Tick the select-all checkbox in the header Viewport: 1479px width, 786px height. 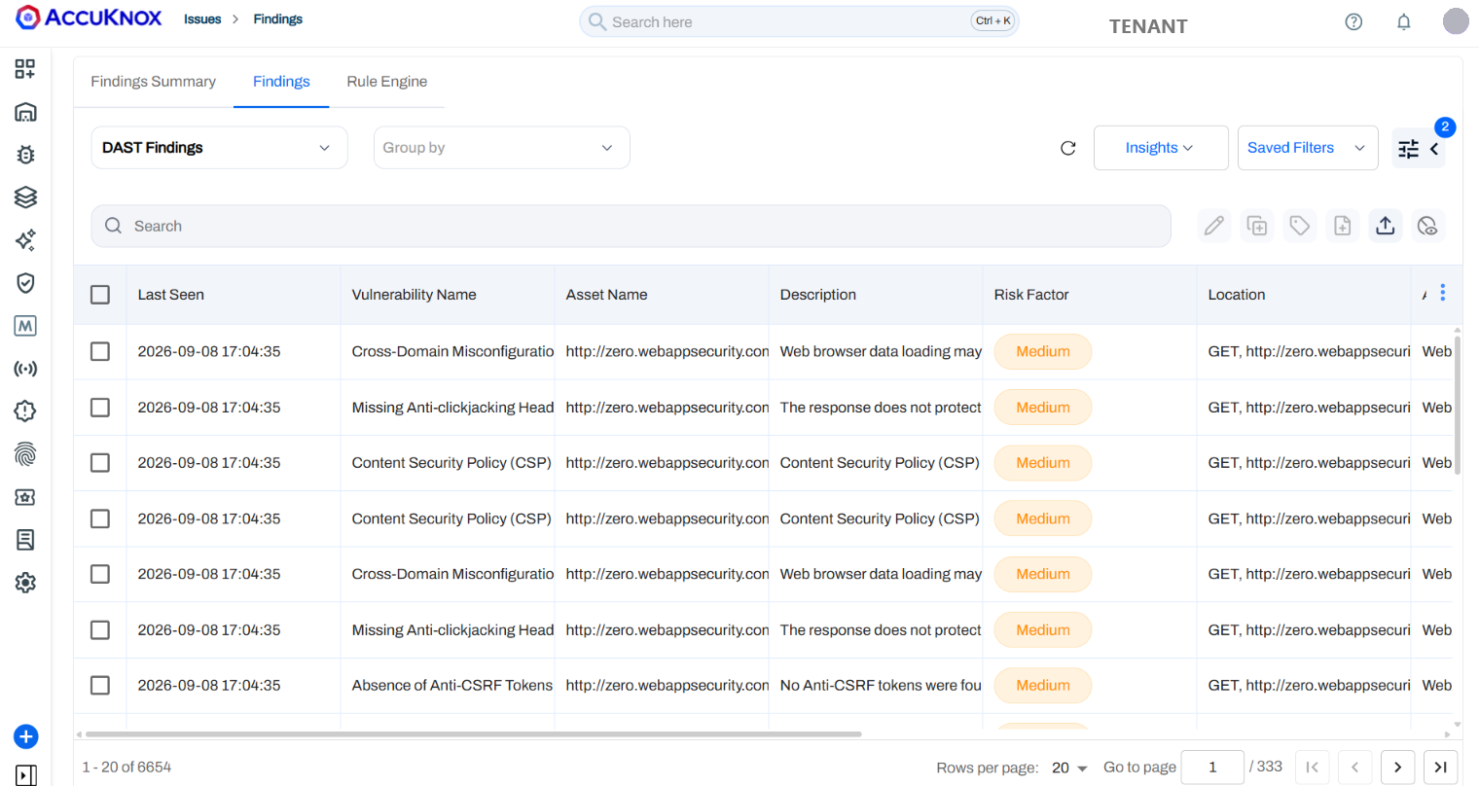point(100,295)
